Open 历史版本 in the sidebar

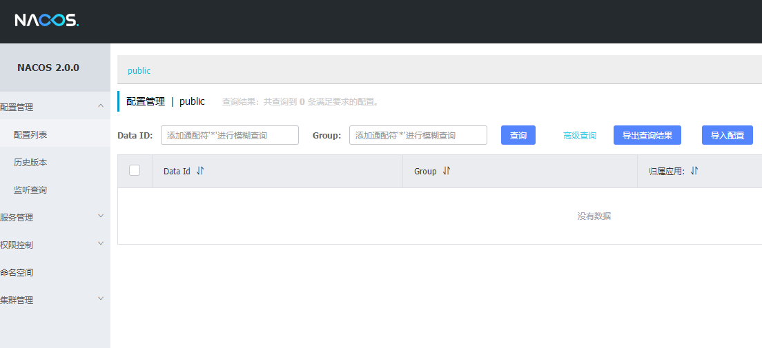[31, 162]
